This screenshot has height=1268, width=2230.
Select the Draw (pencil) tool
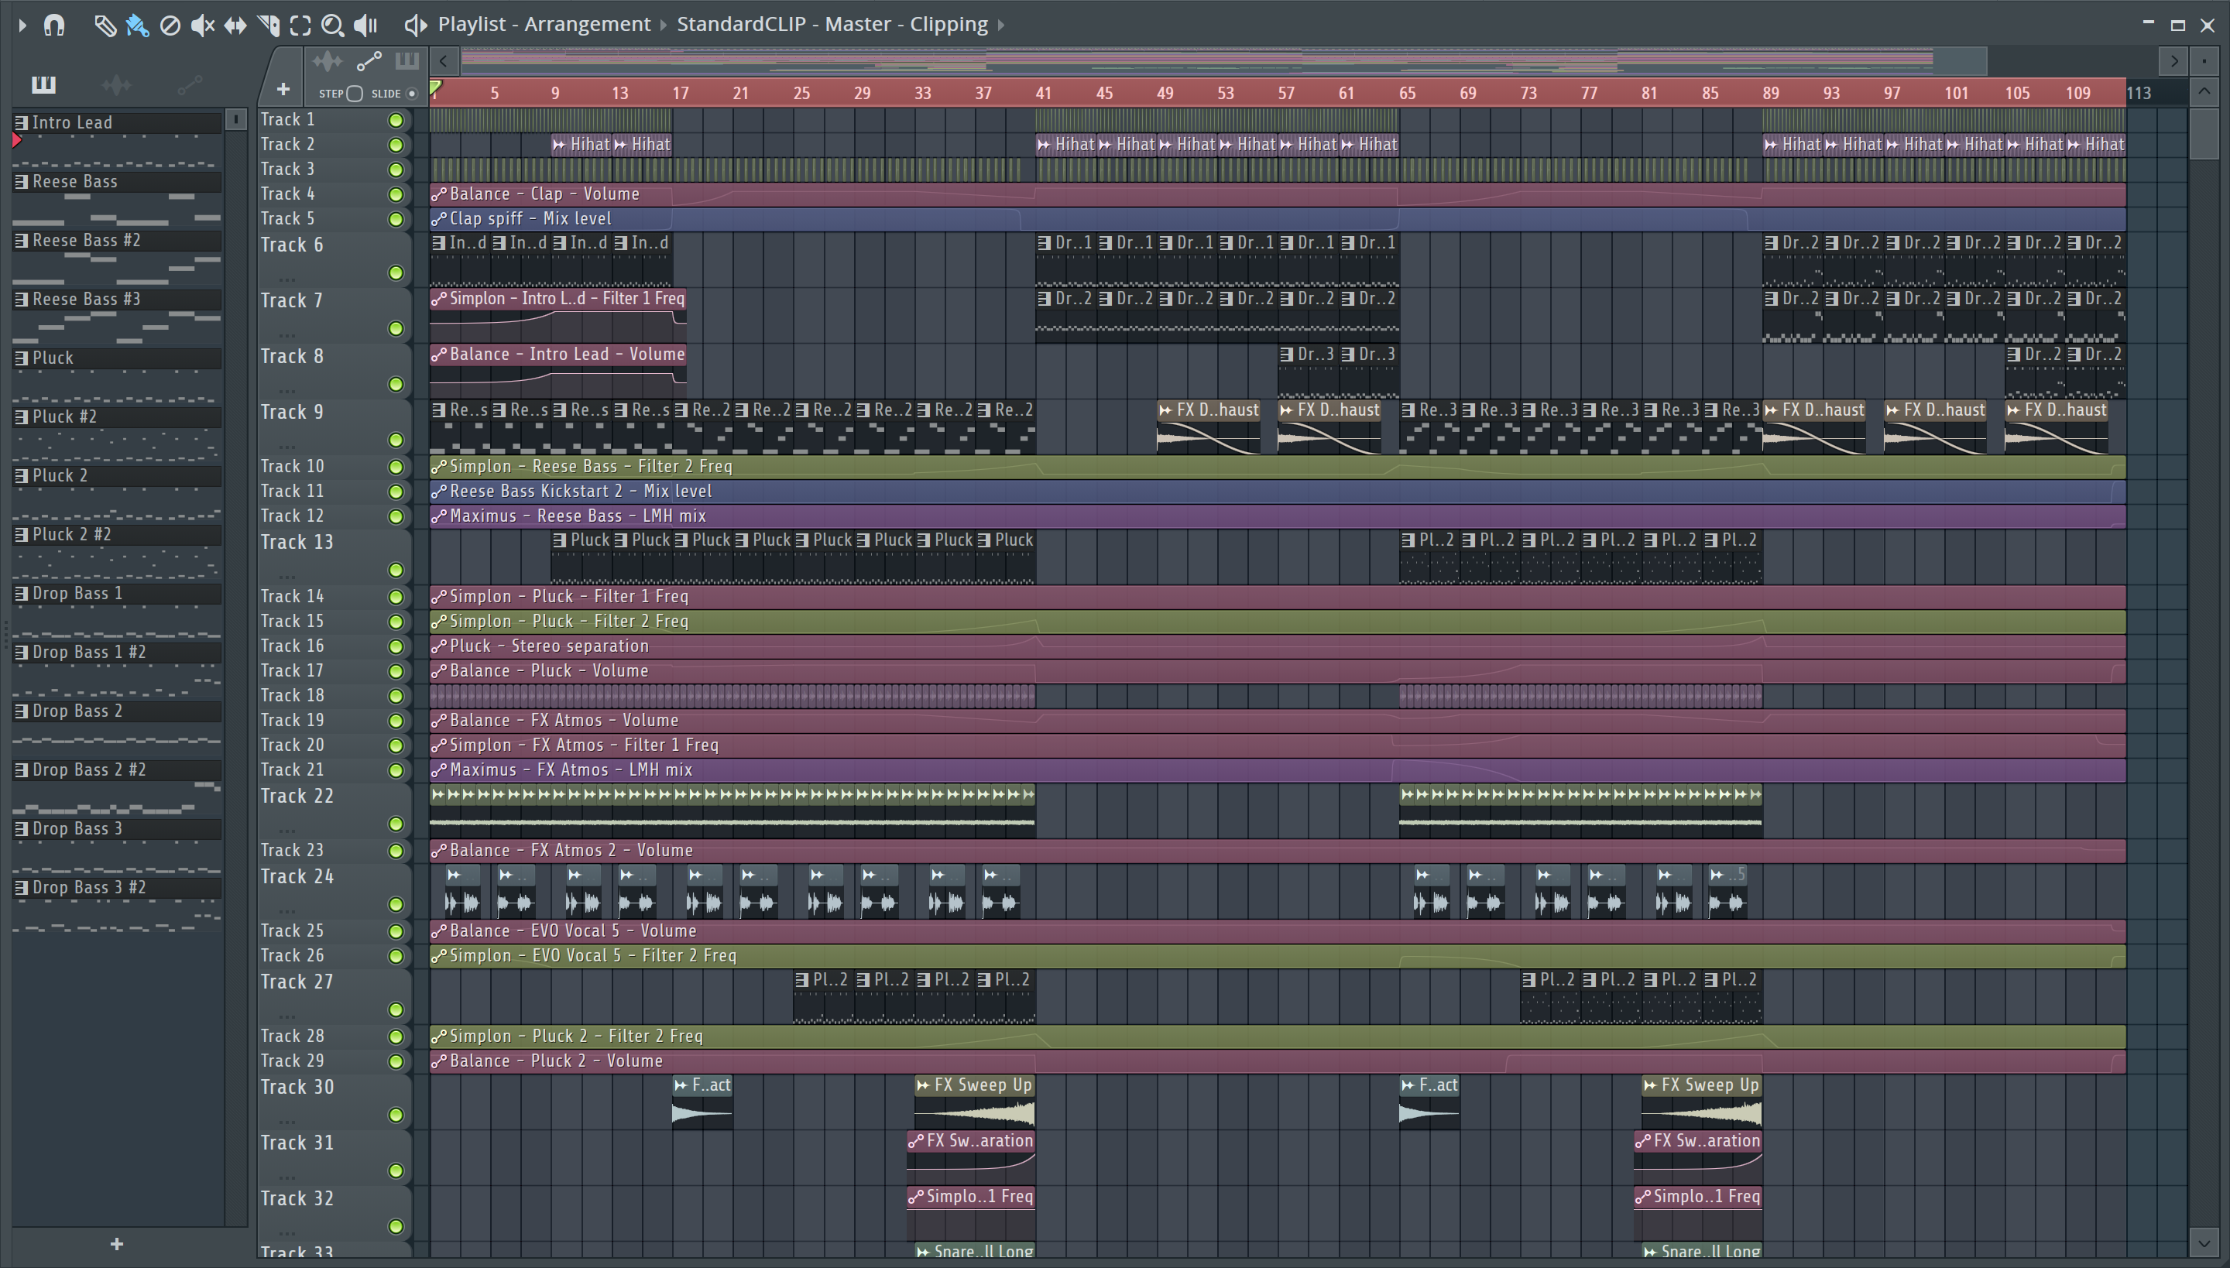[x=105, y=26]
